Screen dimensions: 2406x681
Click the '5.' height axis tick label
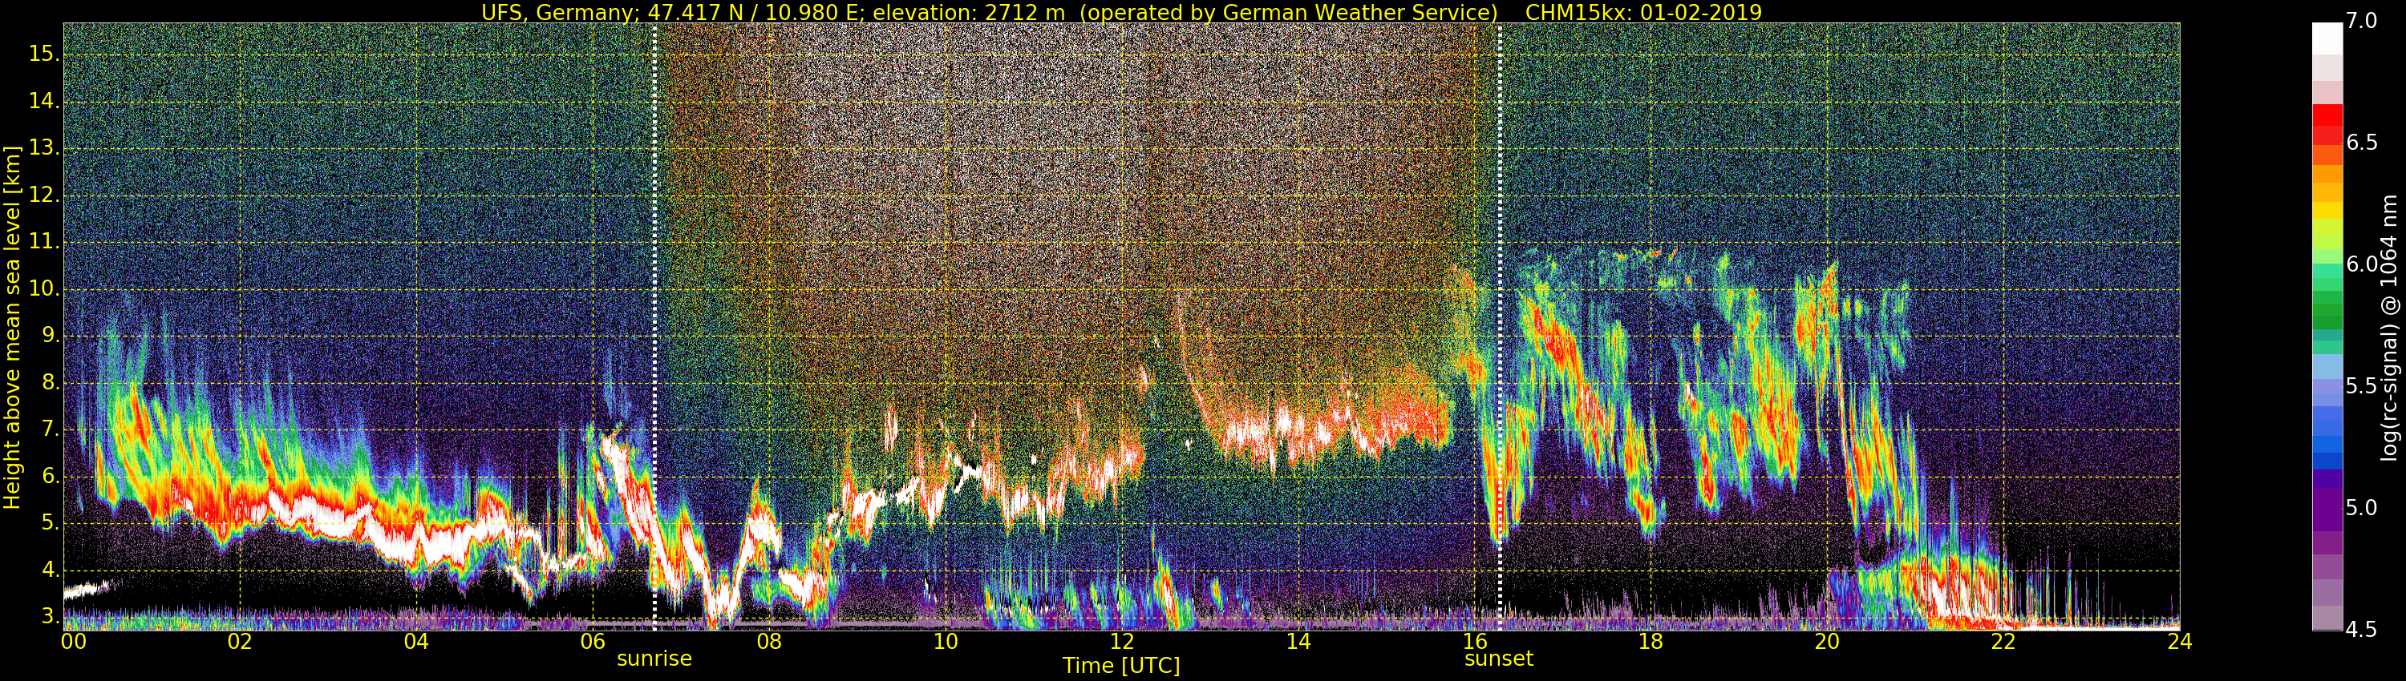coord(51,523)
